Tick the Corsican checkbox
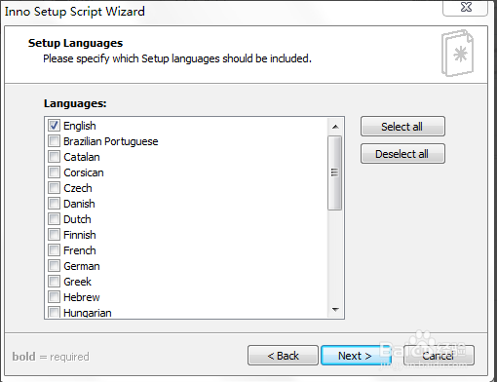This screenshot has height=382, width=497. [x=54, y=172]
